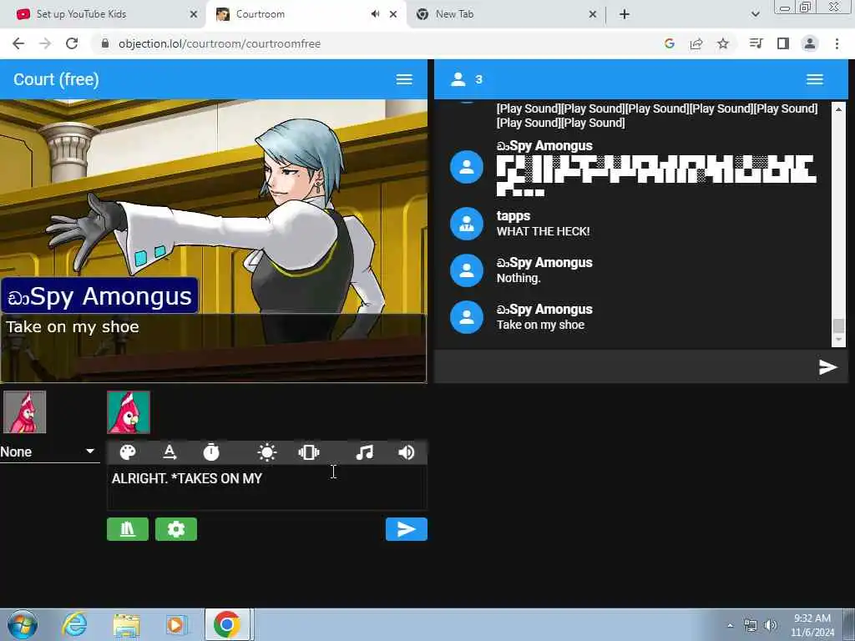Launch Internet Explorer from taskbar
855x641 pixels.
(74, 624)
